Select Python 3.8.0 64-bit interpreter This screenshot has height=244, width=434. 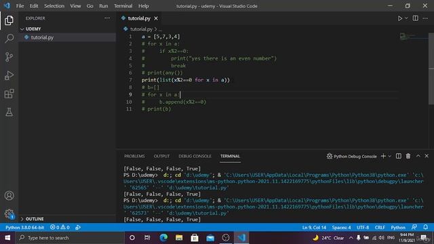24,228
